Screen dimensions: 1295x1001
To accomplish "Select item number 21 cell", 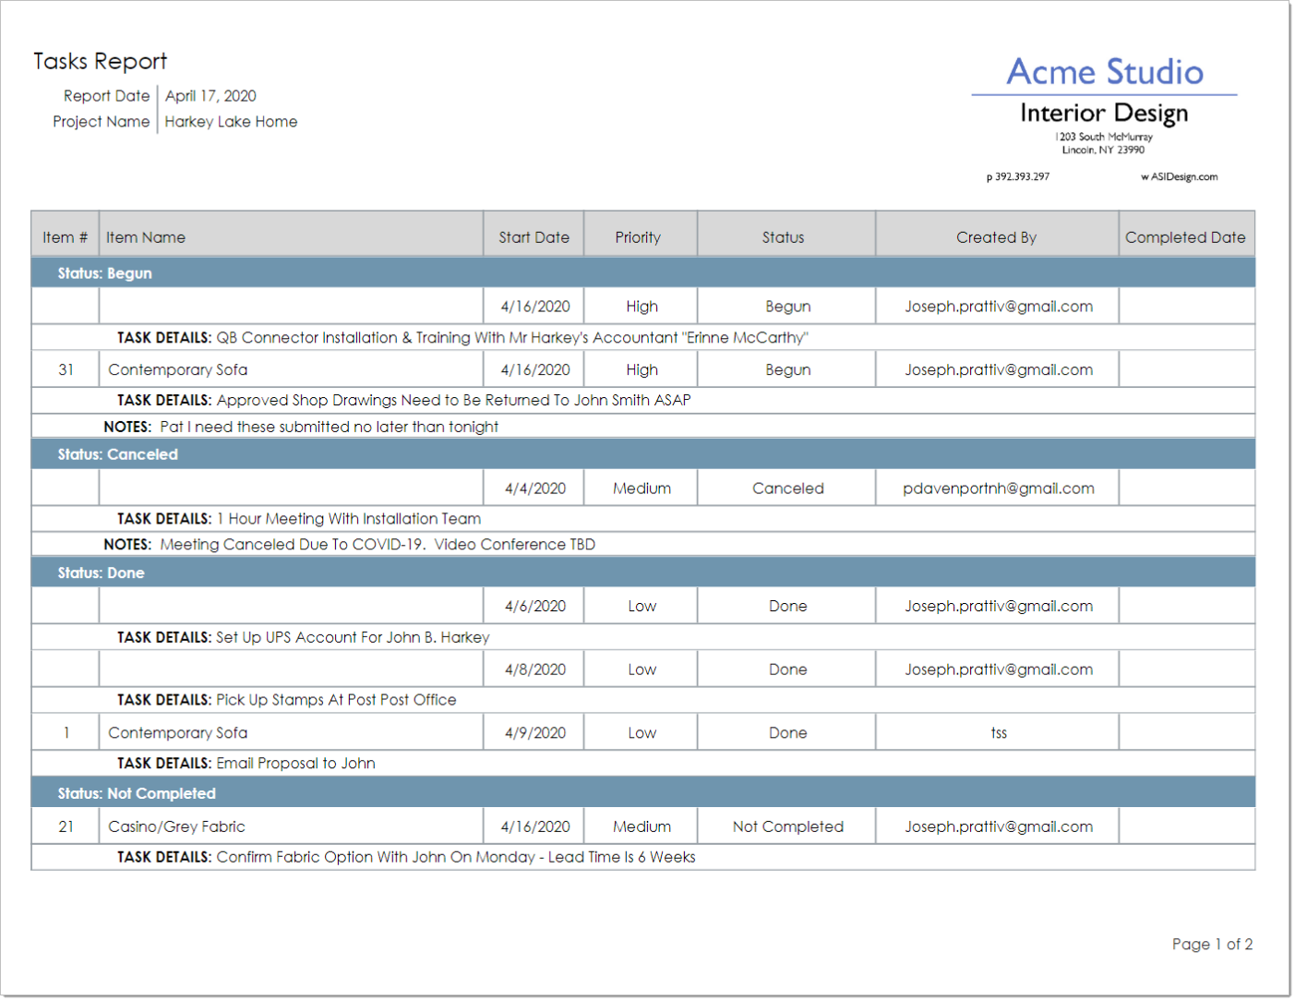I will click(x=66, y=826).
